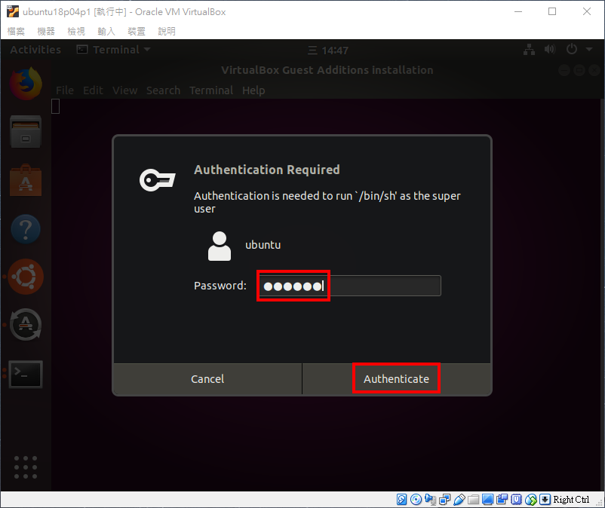605x508 pixels.
Task: Open the 檔案 menu in VirtualBox
Action: click(x=16, y=31)
